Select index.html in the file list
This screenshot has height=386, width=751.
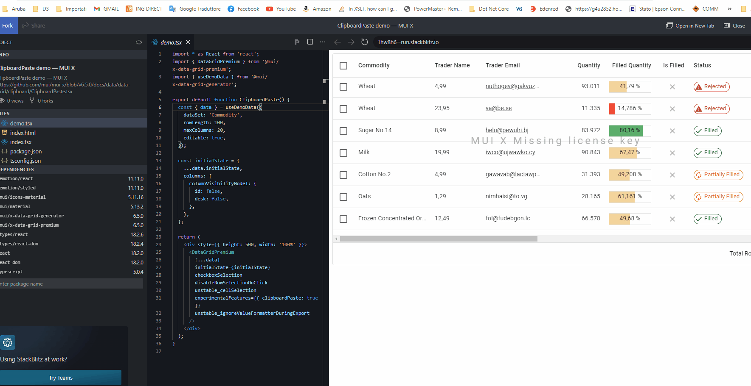pyautogui.click(x=23, y=132)
